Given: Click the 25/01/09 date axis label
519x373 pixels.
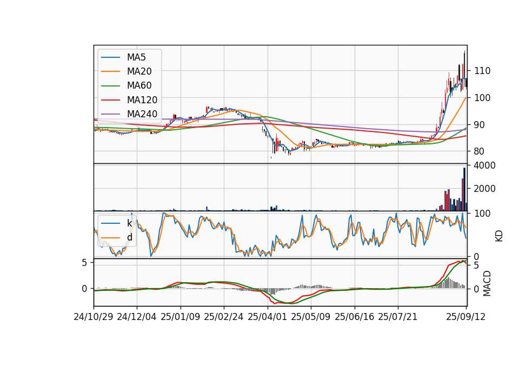Looking at the screenshot, I should click(181, 317).
